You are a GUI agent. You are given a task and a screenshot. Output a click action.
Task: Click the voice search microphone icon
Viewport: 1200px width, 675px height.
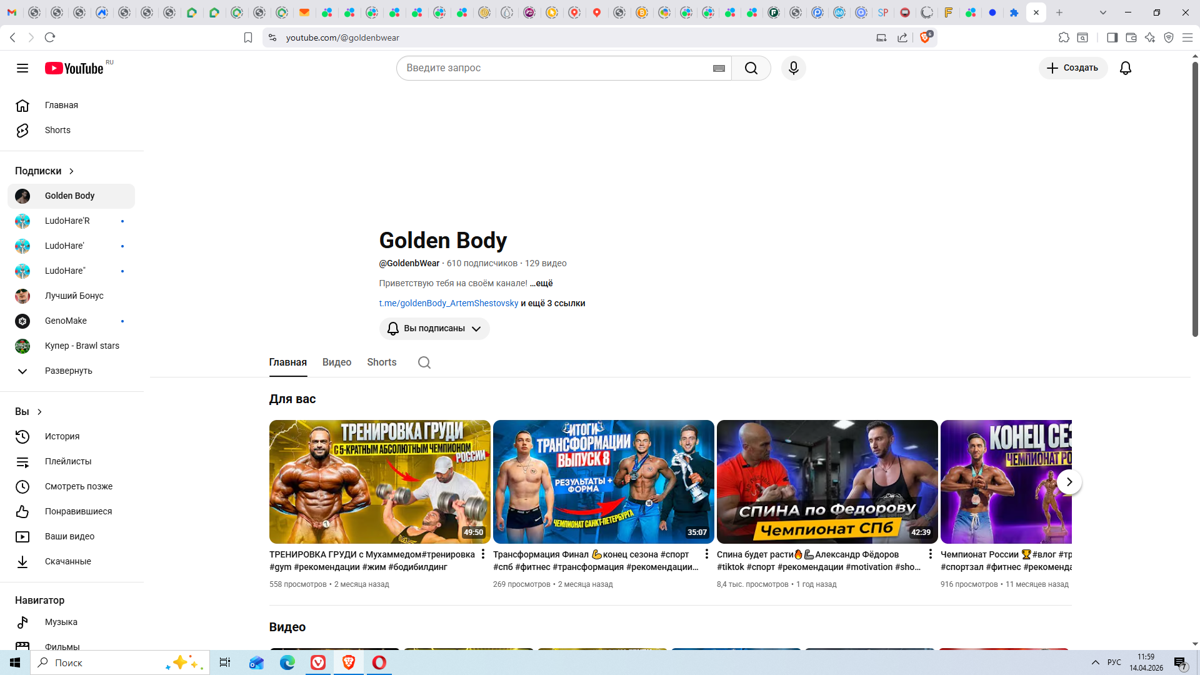point(793,68)
